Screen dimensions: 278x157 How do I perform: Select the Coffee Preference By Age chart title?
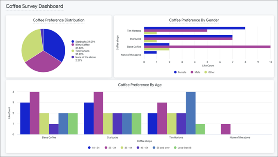(x=140, y=85)
